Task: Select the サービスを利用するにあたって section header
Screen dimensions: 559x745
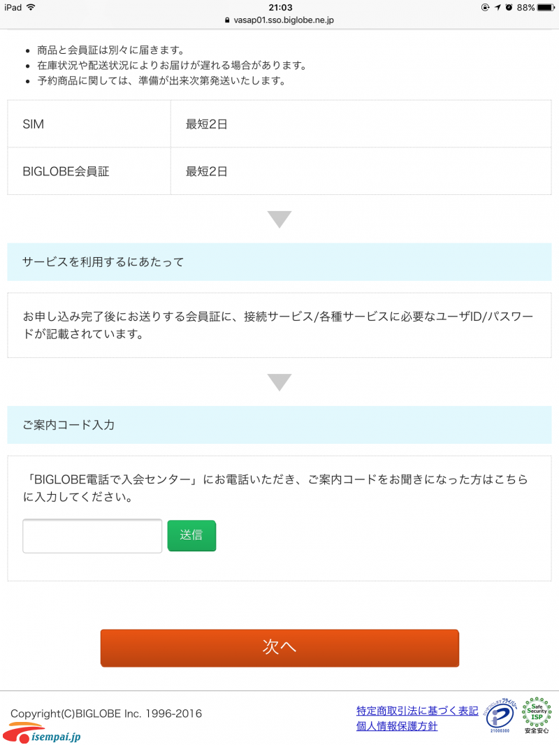Action: tap(279, 262)
